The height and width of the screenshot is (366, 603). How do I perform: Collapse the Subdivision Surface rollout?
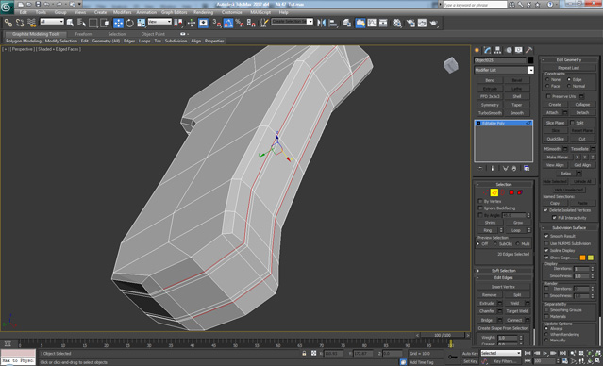point(569,228)
